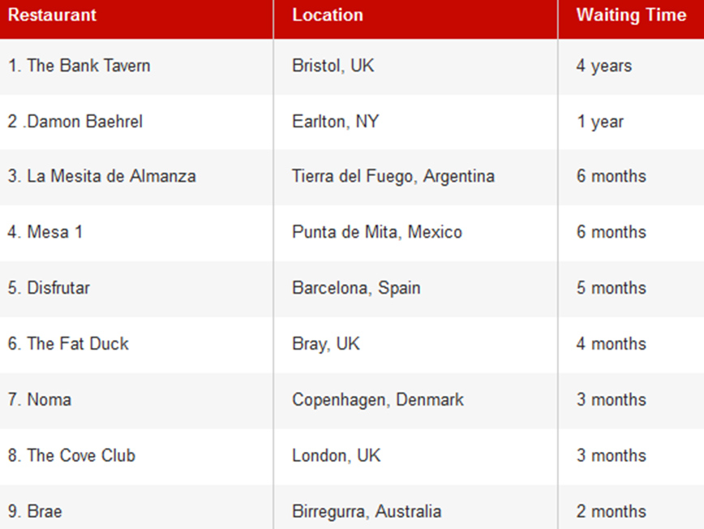Click the Location column header
Image resolution: width=704 pixels, height=529 pixels.
tap(328, 15)
